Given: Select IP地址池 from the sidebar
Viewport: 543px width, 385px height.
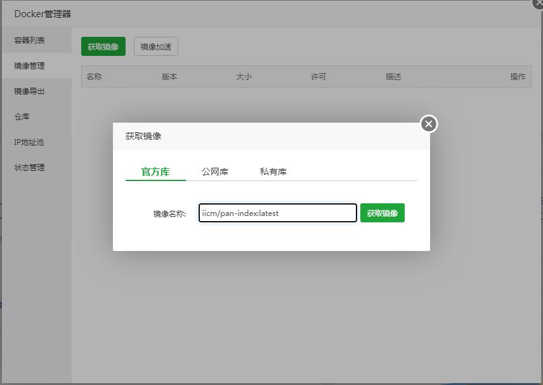Looking at the screenshot, I should click(x=29, y=142).
